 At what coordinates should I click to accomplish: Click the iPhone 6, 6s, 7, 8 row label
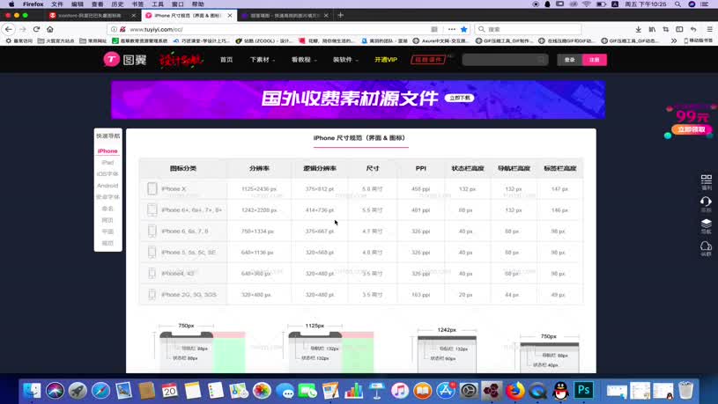coord(185,231)
